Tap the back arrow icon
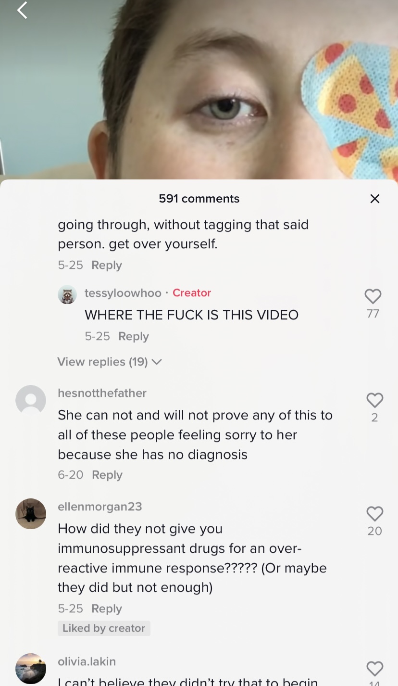This screenshot has width=398, height=686. [22, 10]
